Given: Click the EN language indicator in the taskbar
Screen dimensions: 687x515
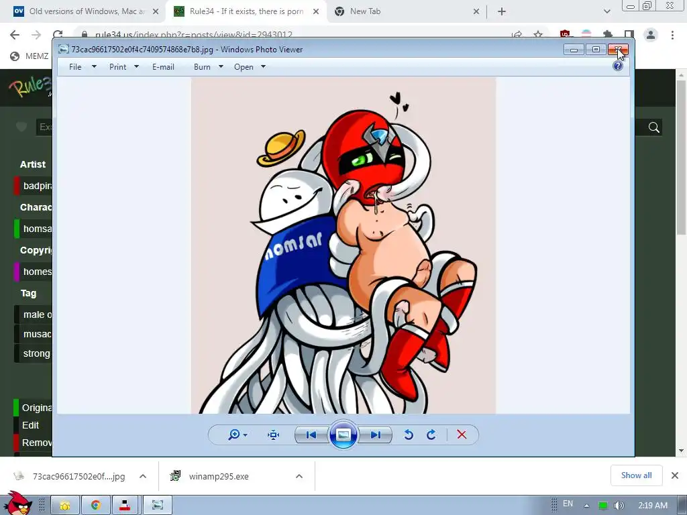Looking at the screenshot, I should (x=568, y=504).
